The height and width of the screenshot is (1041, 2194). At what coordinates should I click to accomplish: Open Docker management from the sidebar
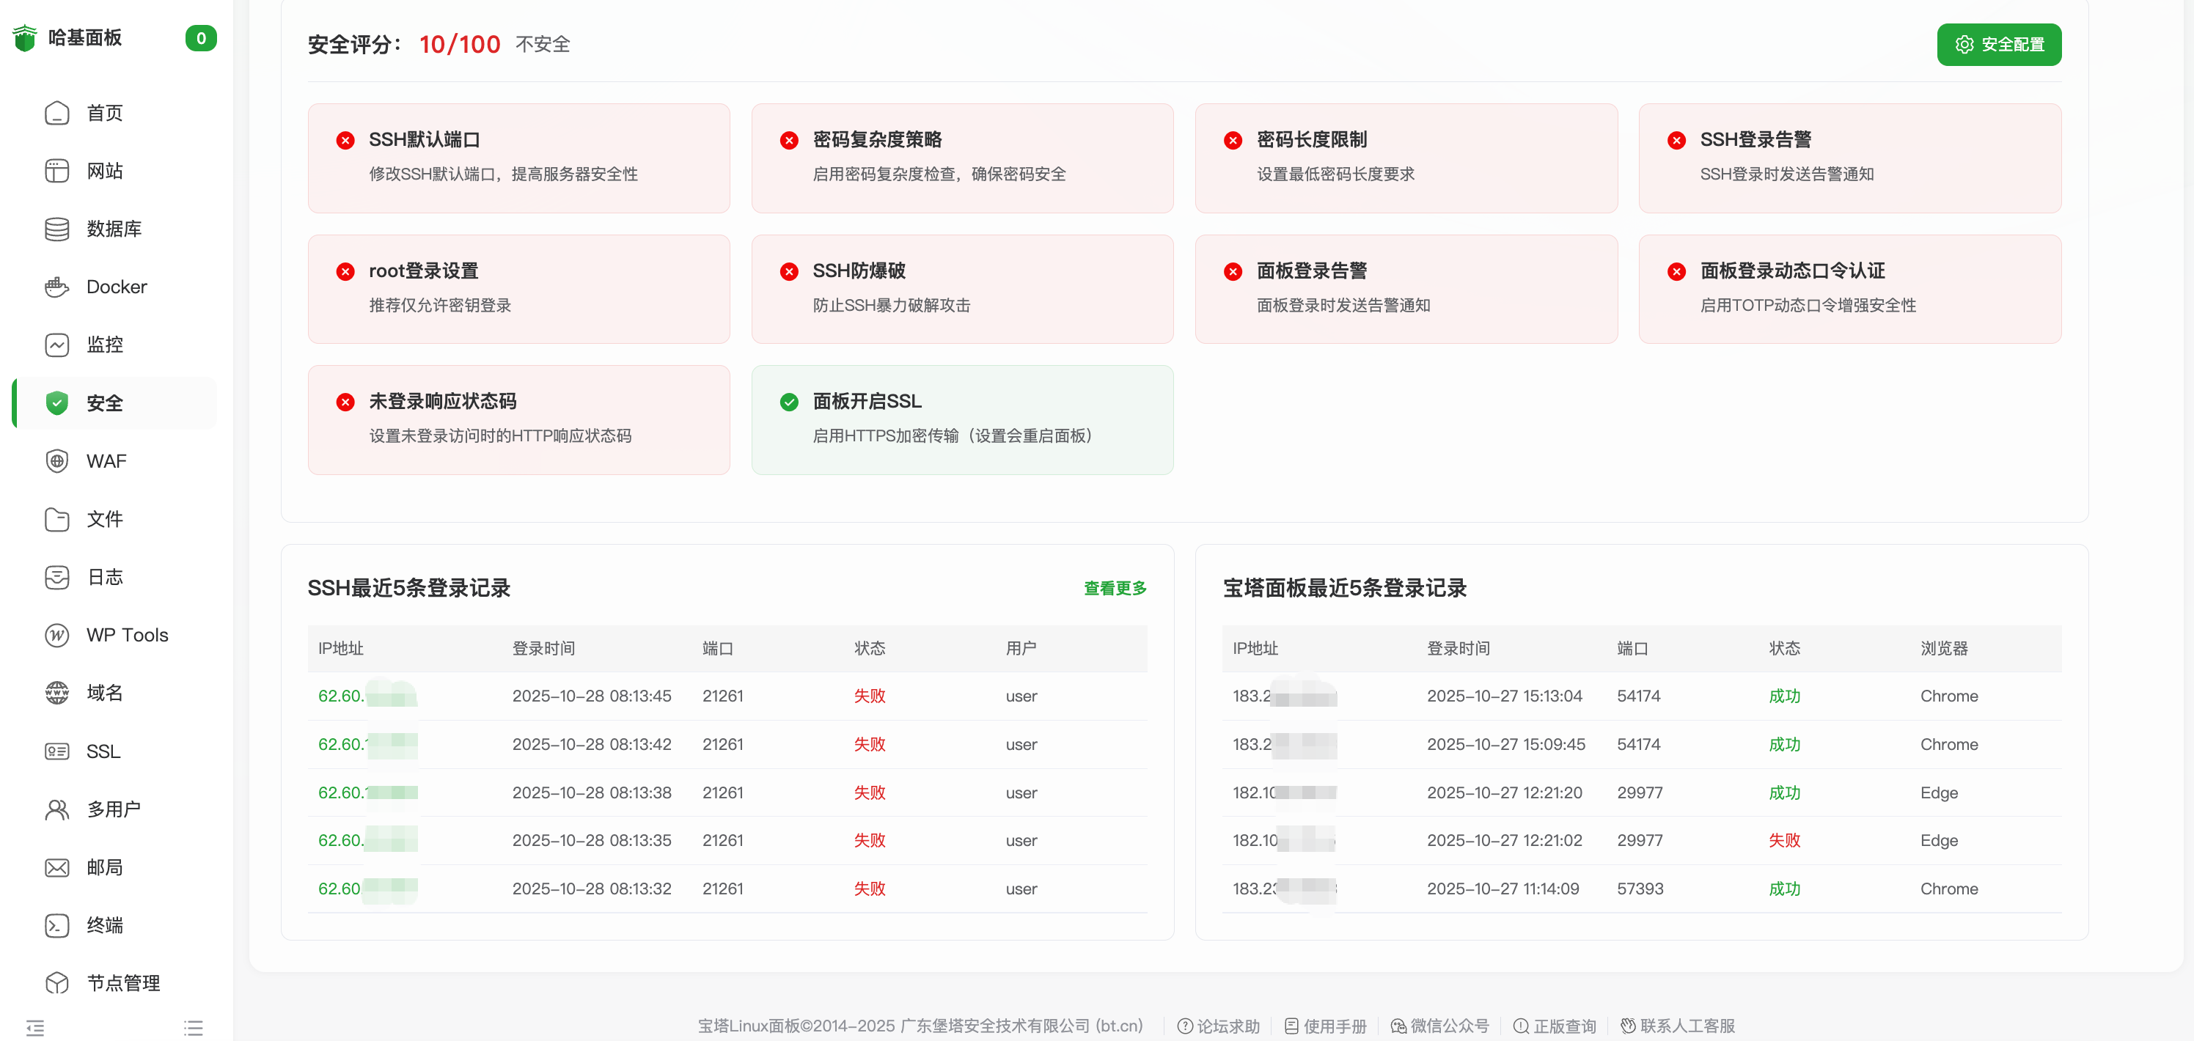click(115, 287)
